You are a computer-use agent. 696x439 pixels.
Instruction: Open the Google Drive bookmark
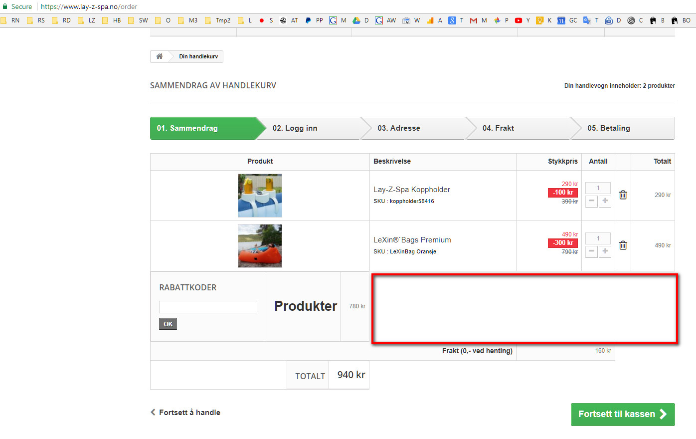pyautogui.click(x=360, y=20)
